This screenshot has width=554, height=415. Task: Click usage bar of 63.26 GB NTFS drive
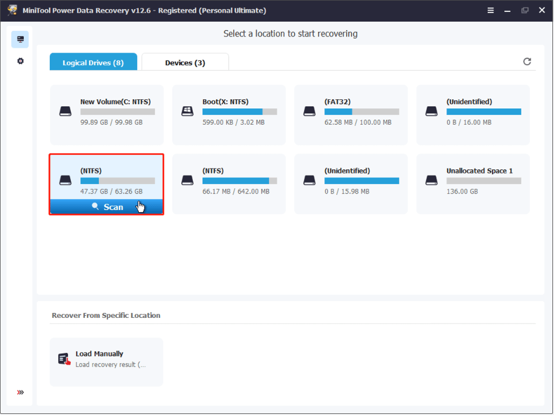click(x=118, y=181)
